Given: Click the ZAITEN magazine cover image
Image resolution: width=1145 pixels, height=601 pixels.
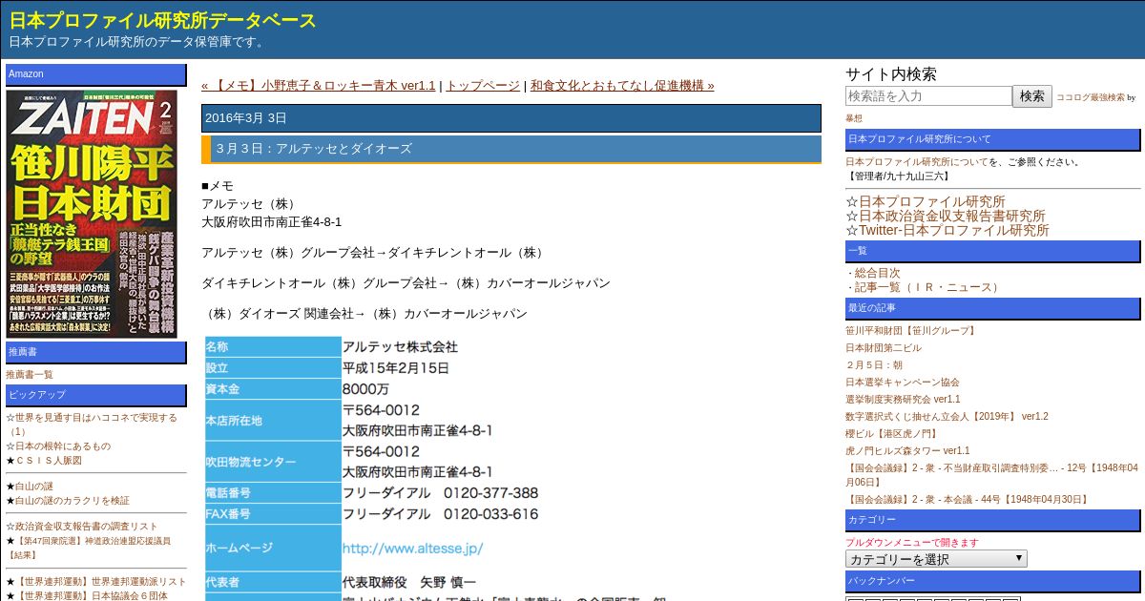Looking at the screenshot, I should 92,214.
